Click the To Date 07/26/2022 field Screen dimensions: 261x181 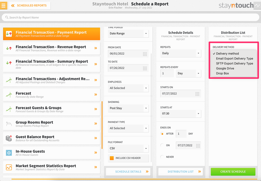pyautogui.click(x=128, y=68)
